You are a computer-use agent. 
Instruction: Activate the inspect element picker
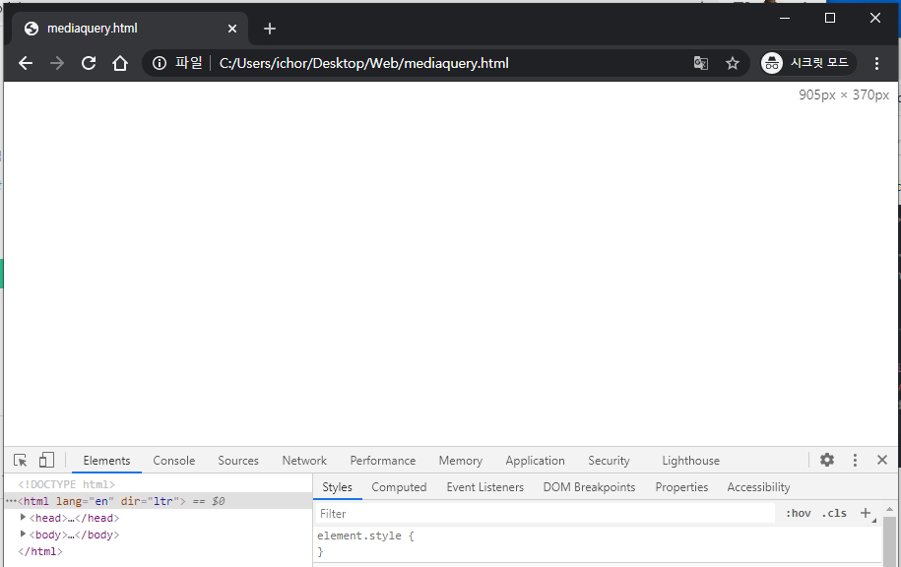pos(20,460)
